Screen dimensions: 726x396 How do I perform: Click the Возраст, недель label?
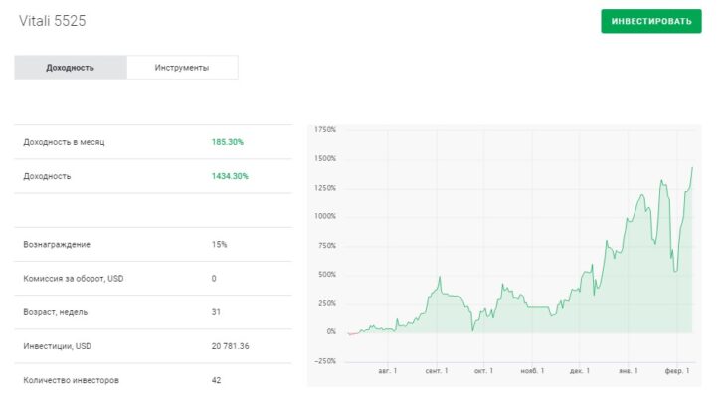pos(55,312)
